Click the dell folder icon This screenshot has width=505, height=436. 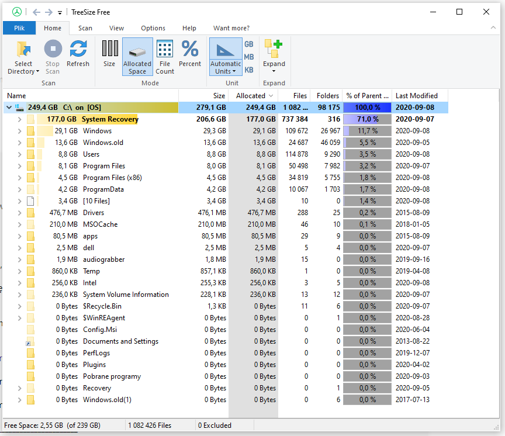[30, 248]
